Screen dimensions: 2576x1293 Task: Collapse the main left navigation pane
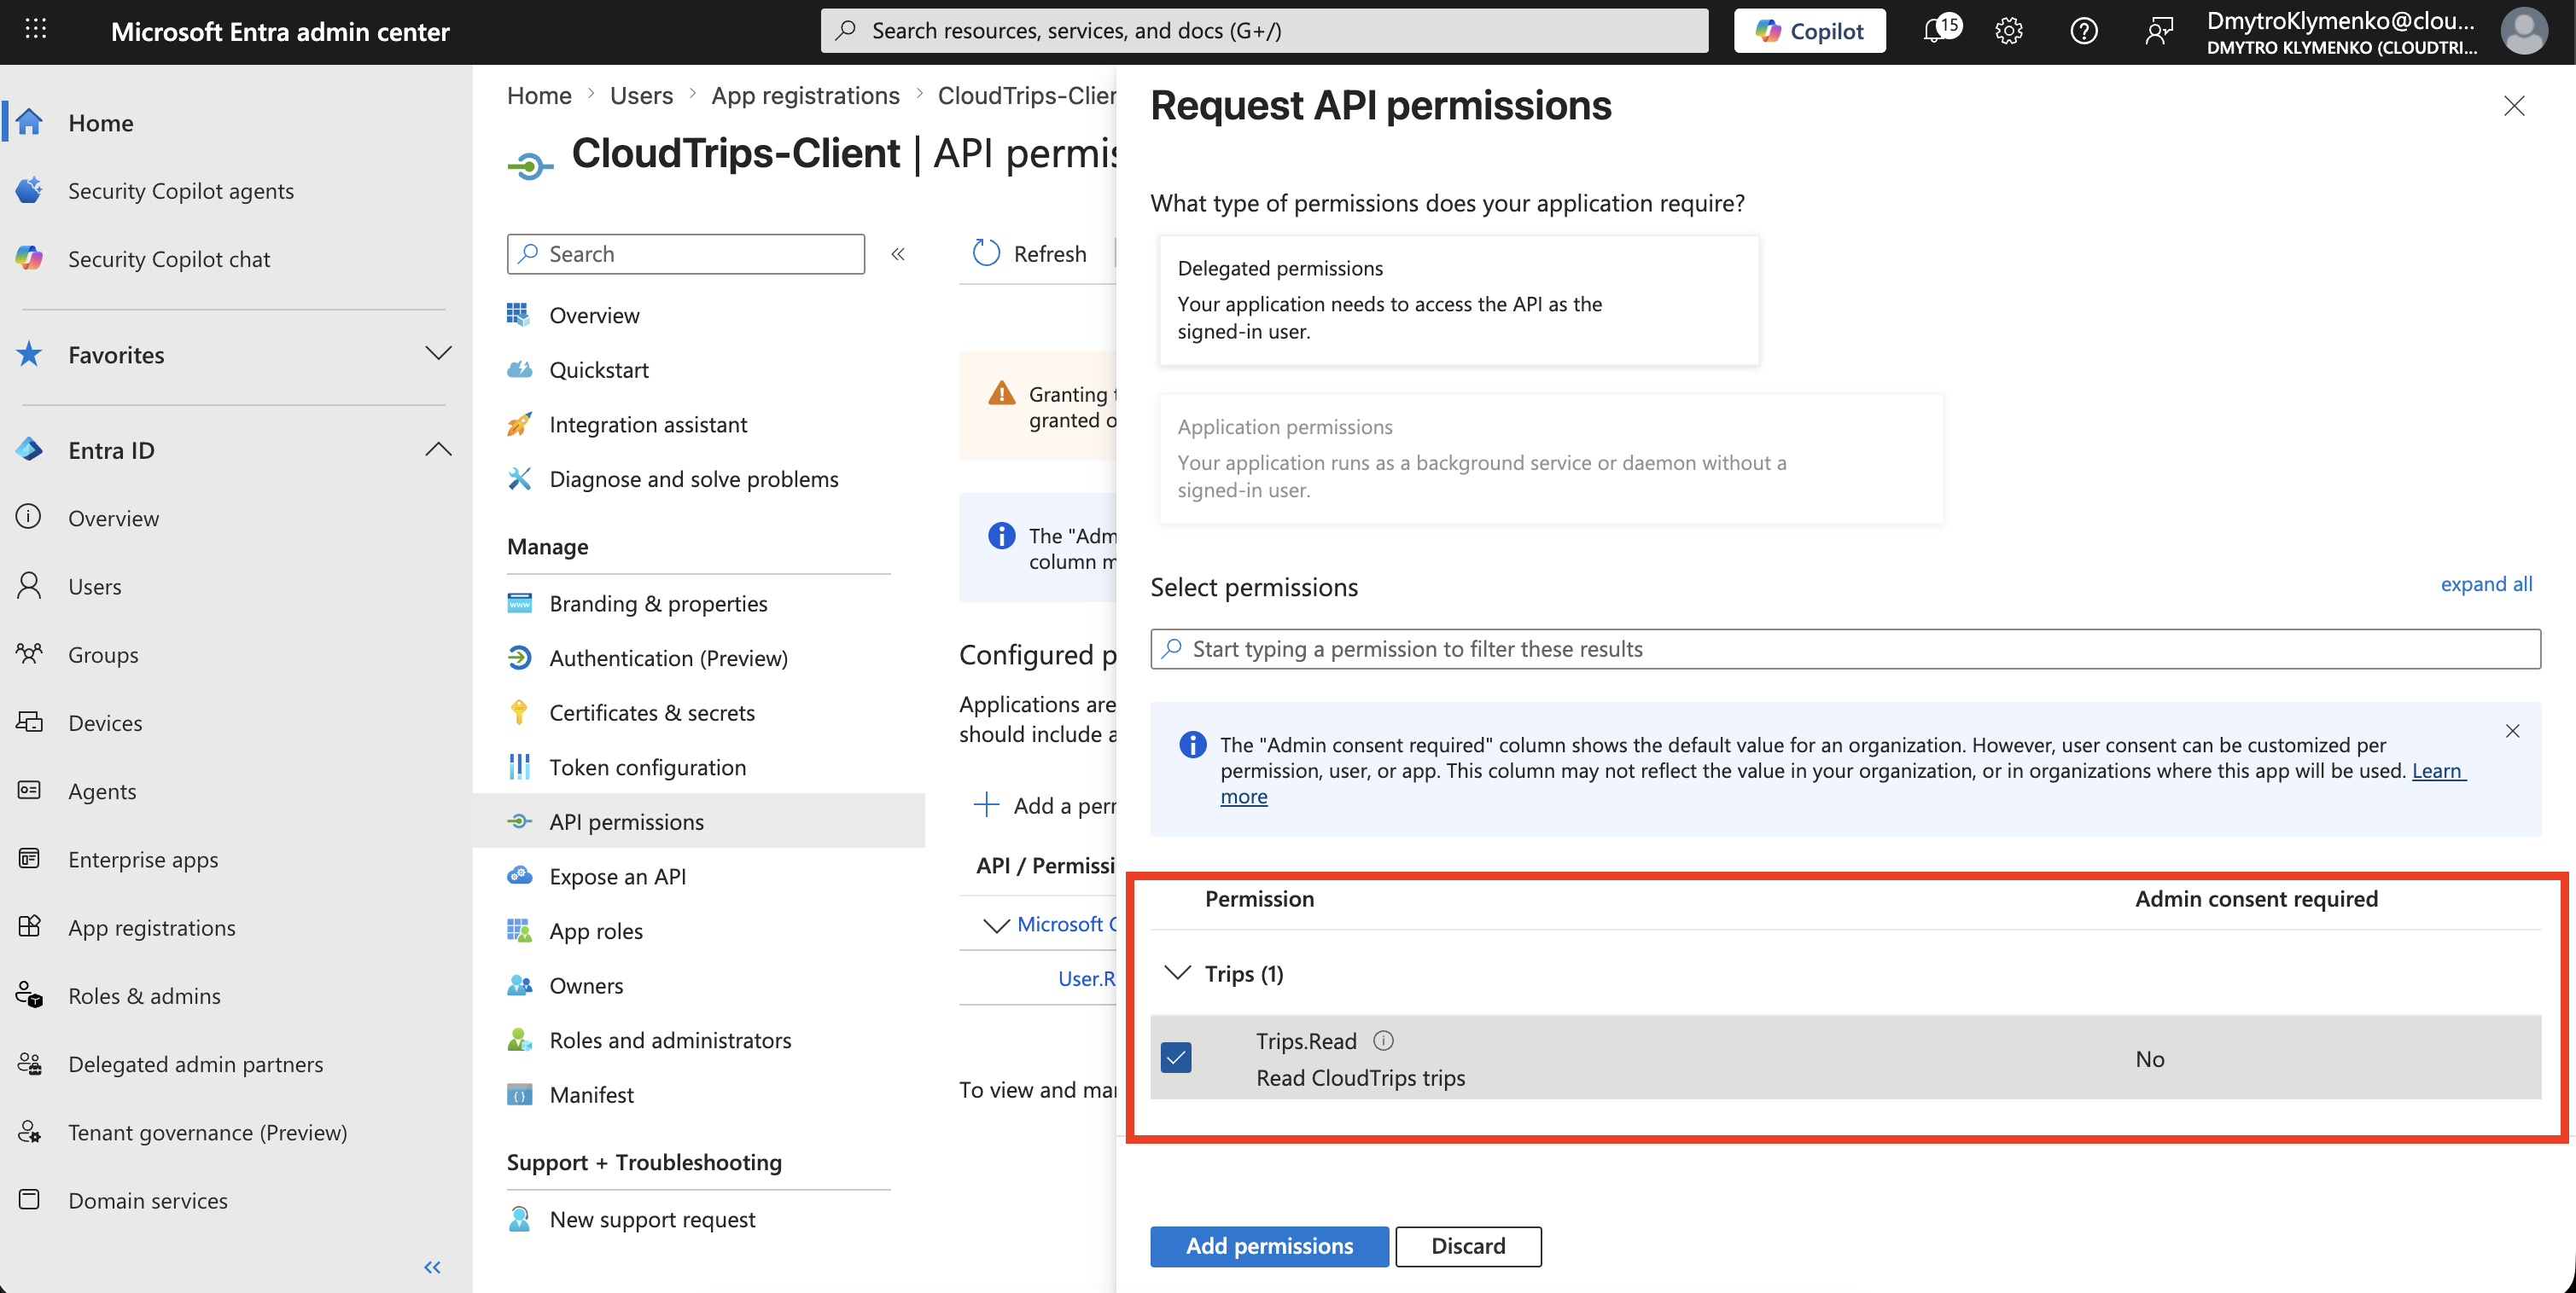432,1267
